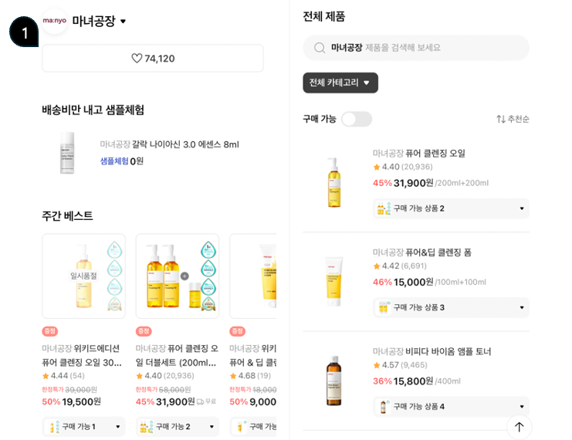Toggle the 구매 가능 switch

coord(357,120)
